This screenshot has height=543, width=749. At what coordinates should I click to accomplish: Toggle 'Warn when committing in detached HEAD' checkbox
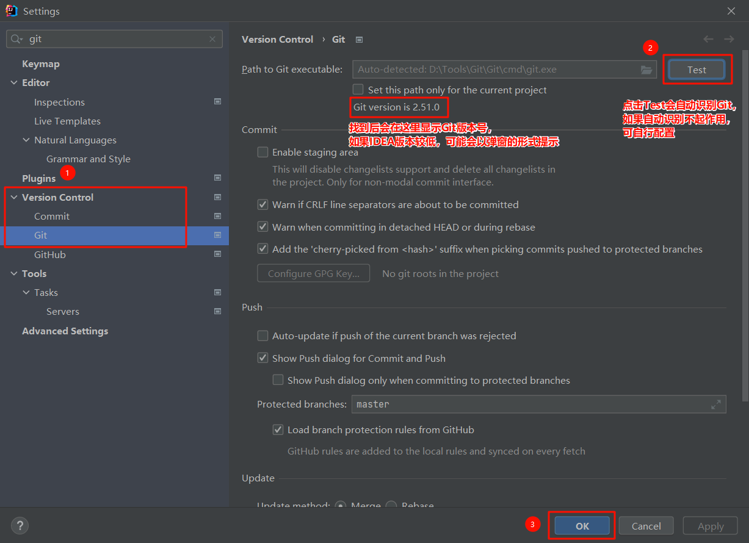click(x=262, y=227)
